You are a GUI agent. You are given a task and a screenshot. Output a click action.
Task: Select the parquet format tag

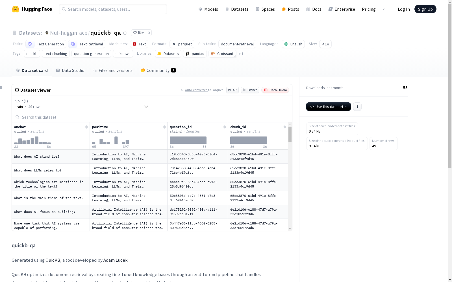point(182,44)
